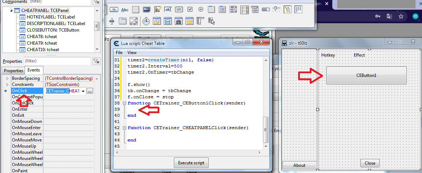
Task: Open the OnClick event handler dropdown
Action: pyautogui.click(x=83, y=91)
